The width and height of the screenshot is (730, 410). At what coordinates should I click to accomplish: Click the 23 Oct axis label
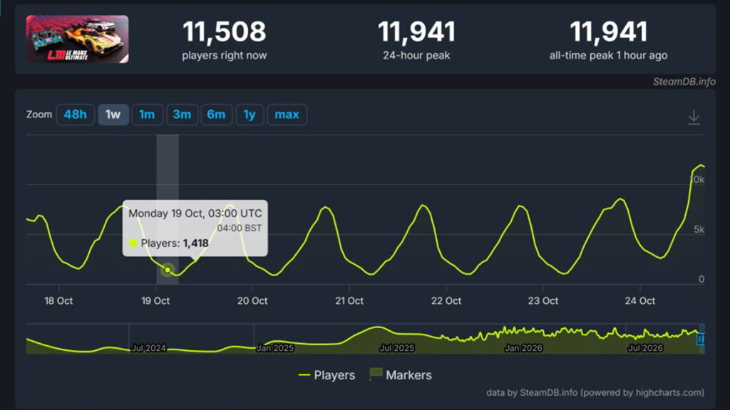pyautogui.click(x=543, y=301)
